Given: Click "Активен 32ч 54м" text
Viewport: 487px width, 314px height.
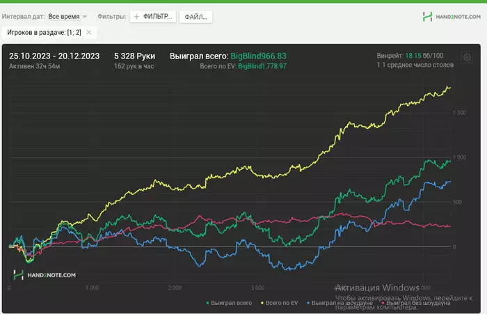Looking at the screenshot, I should pyautogui.click(x=35, y=66).
